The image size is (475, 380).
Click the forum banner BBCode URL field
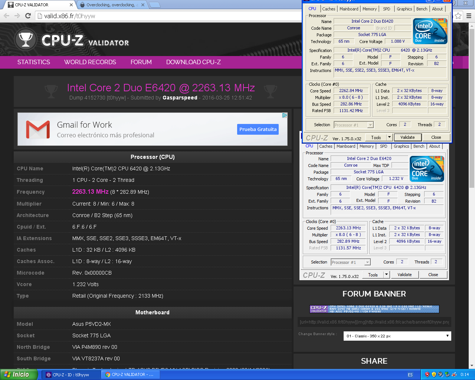click(374, 322)
